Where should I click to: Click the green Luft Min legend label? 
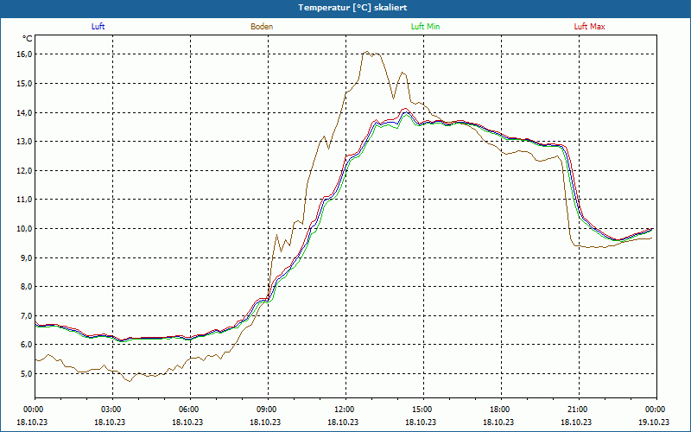pos(425,27)
